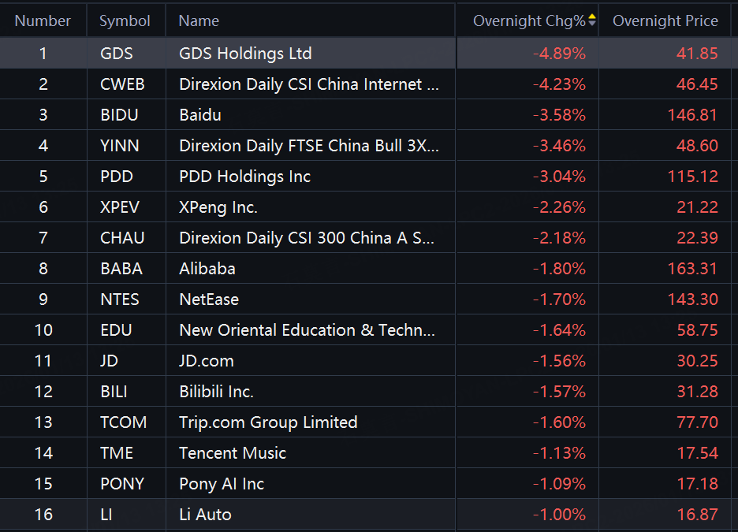Select the CWEB ticker symbol
This screenshot has height=532, width=738.
(x=122, y=84)
